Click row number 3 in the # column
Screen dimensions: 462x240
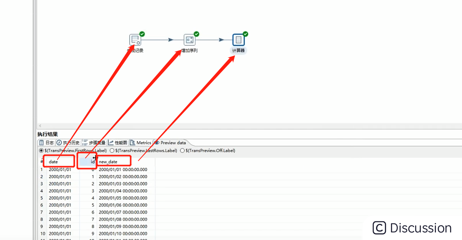tap(42, 184)
